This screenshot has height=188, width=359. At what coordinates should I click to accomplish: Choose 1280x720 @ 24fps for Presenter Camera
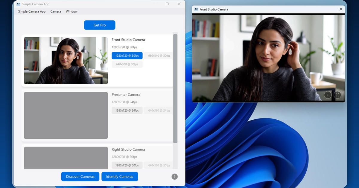[127, 110]
